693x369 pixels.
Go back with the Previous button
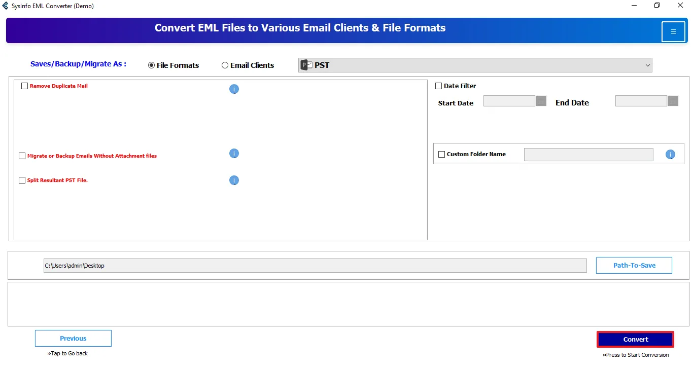tap(73, 339)
